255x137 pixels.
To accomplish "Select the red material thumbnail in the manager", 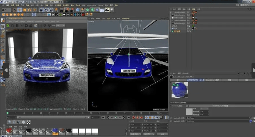I will point(9,132).
